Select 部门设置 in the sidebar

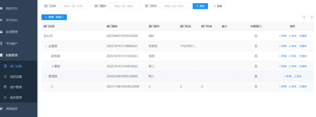(18, 66)
